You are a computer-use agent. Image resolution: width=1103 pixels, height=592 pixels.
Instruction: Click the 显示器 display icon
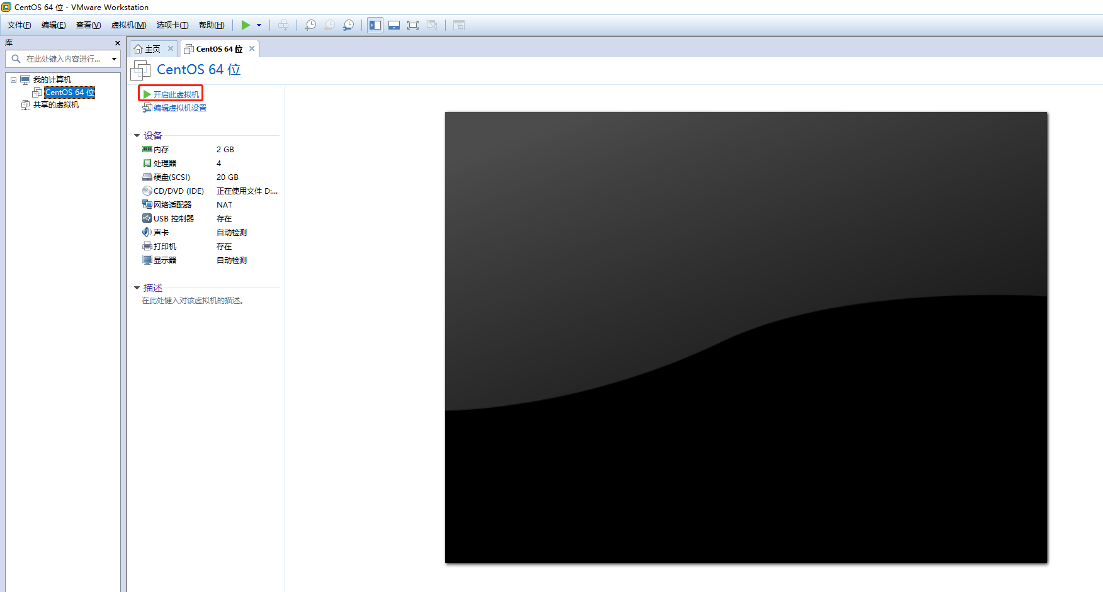click(x=147, y=260)
